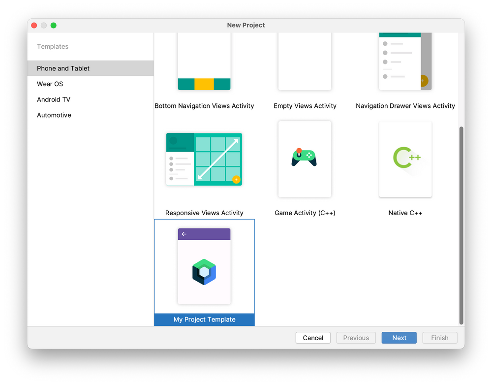Open the Android TV template category

tap(54, 99)
